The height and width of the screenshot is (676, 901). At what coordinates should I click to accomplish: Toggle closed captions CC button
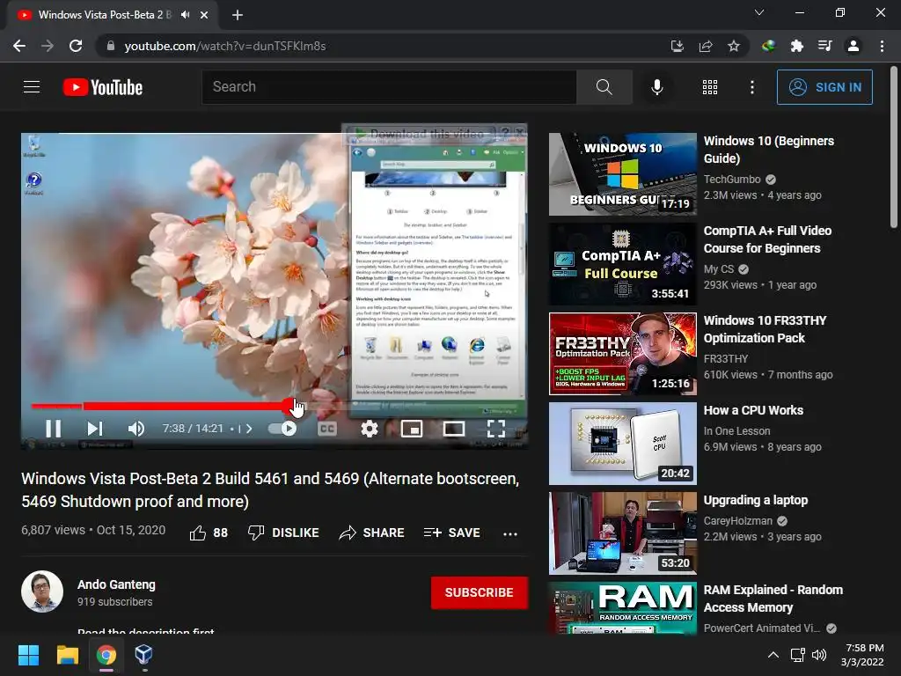click(x=327, y=429)
